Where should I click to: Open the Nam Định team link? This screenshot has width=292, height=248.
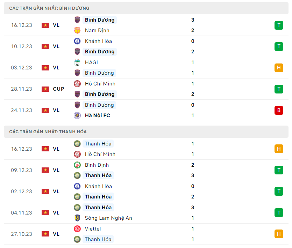click(97, 30)
